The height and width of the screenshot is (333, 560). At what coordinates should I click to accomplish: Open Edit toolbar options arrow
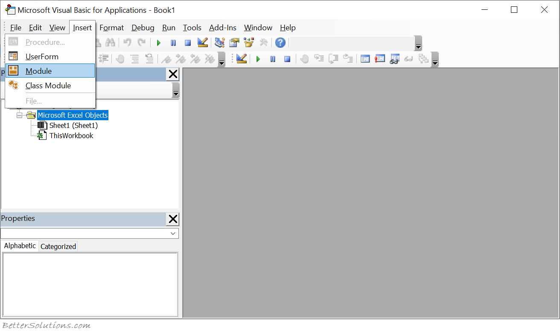[222, 59]
